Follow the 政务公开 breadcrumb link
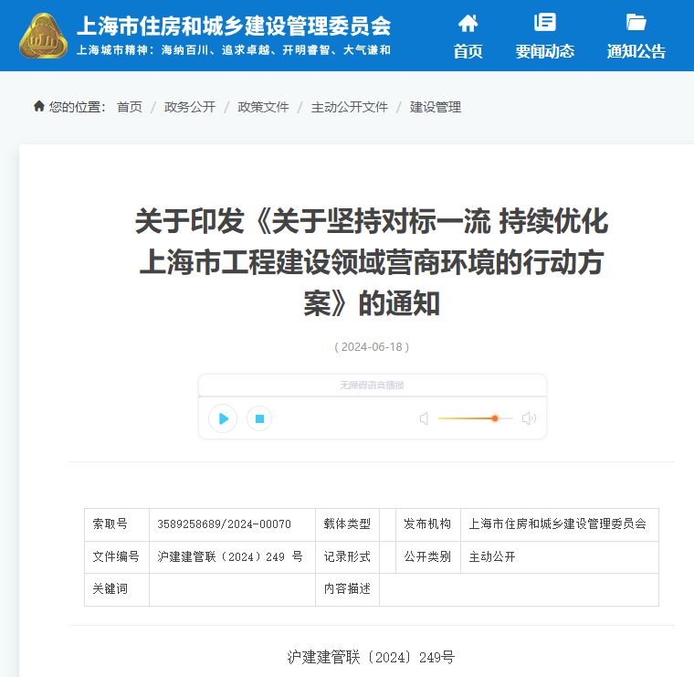Screen dimensions: 694x677 pos(190,107)
